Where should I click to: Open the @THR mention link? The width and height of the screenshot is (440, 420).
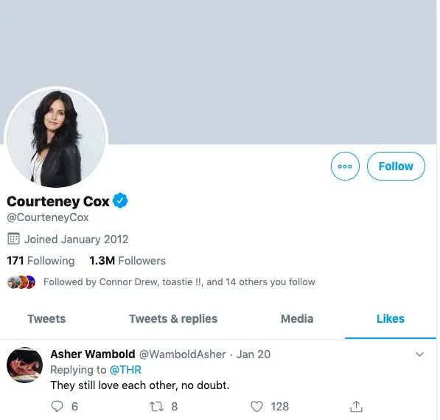(x=125, y=370)
